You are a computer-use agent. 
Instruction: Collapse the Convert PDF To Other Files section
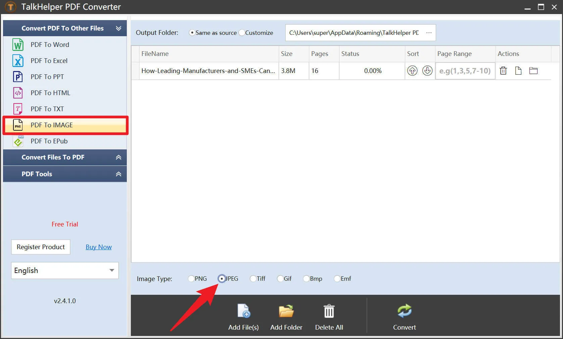click(118, 28)
